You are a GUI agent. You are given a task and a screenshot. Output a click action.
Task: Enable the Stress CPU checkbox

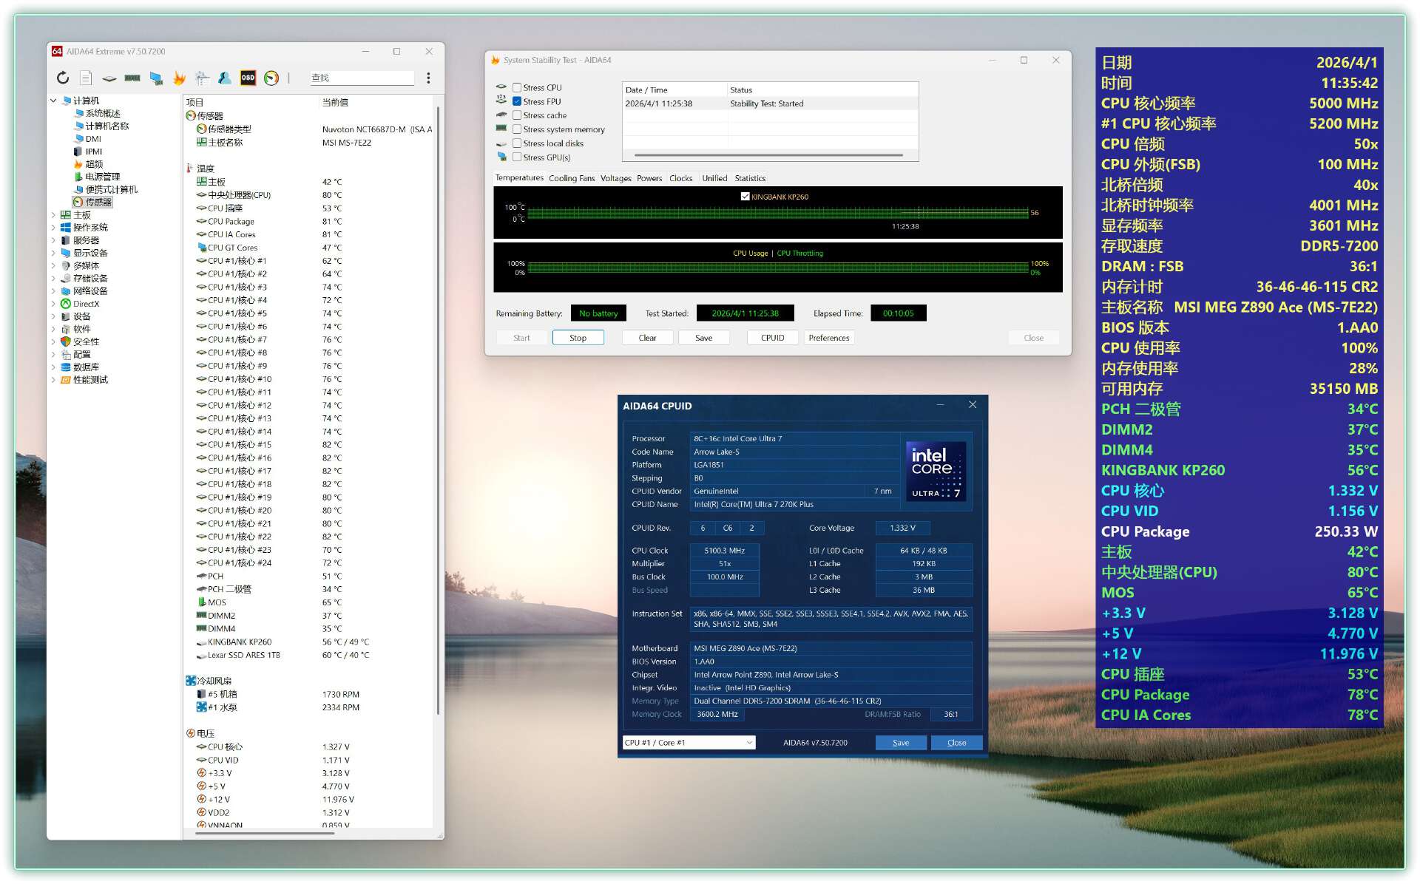[x=517, y=87]
